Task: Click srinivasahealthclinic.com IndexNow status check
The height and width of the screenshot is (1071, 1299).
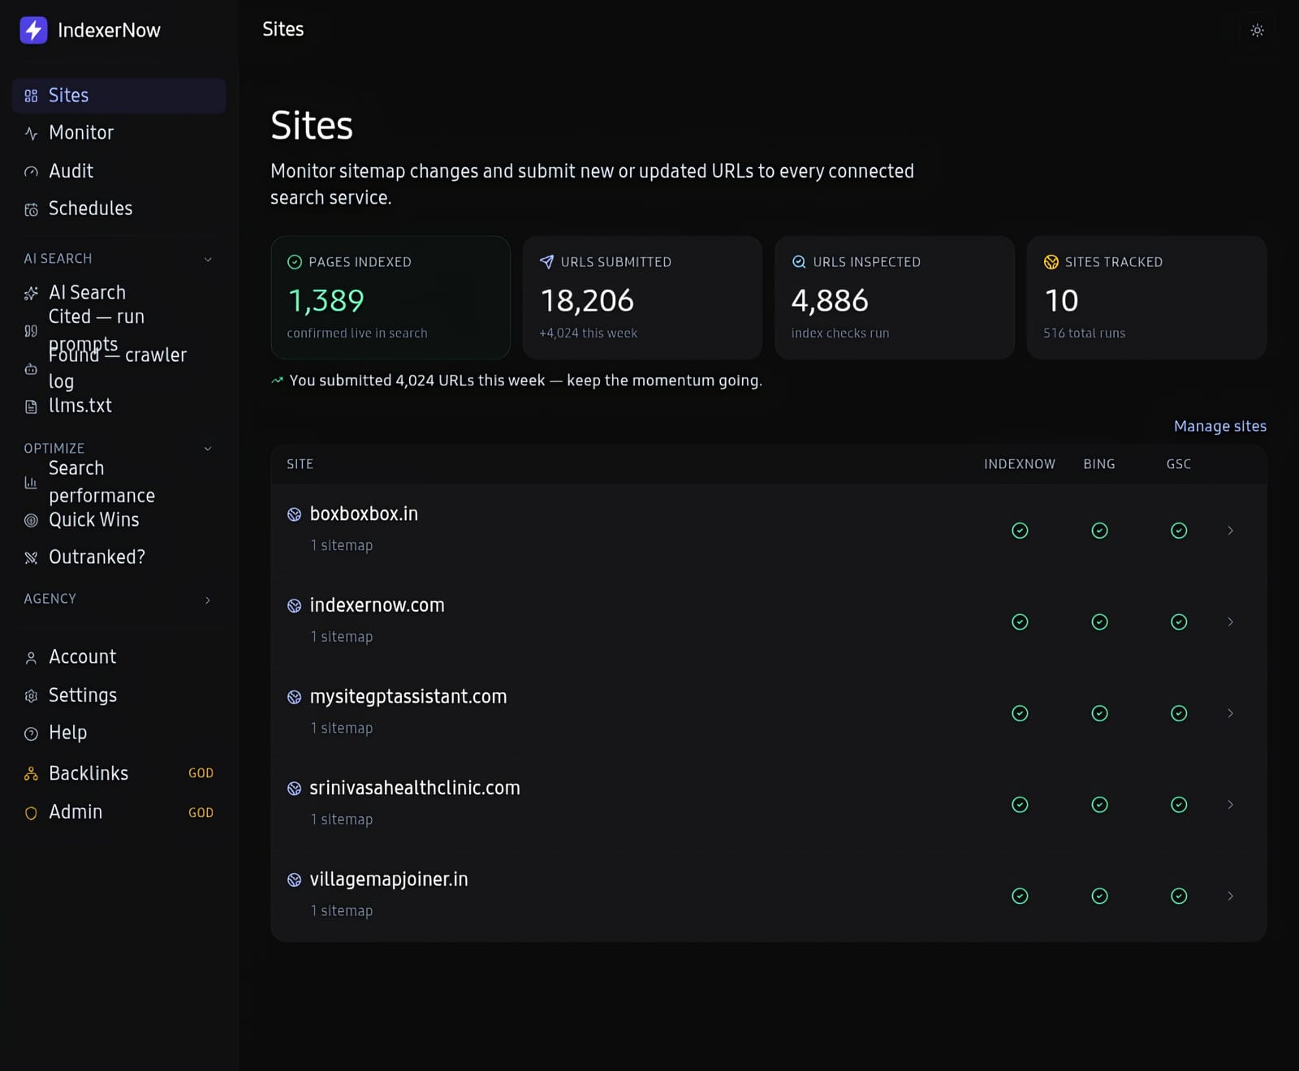Action: [1021, 805]
